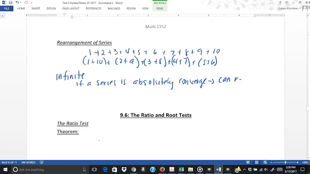Click the Rearrangement of Series heading

click(84, 43)
